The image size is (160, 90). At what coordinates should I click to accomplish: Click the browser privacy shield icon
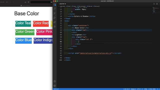[x=29, y=2]
